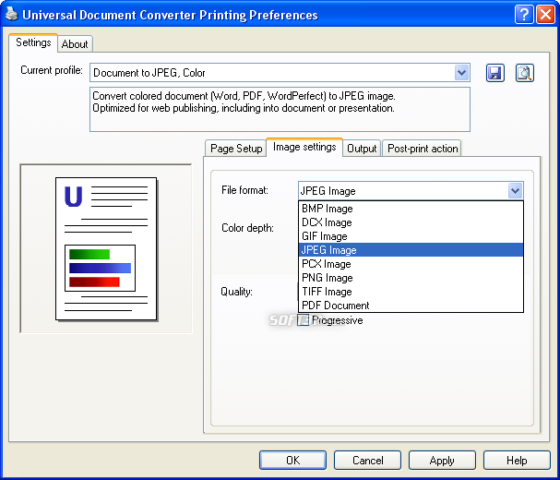
Task: Click printer icon in title bar
Action: point(12,14)
